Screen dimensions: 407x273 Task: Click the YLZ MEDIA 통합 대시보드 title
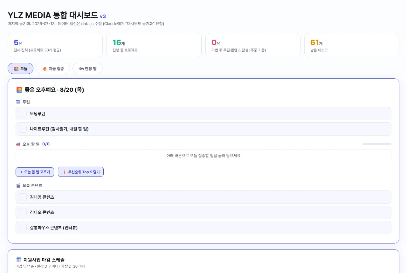[x=53, y=15]
